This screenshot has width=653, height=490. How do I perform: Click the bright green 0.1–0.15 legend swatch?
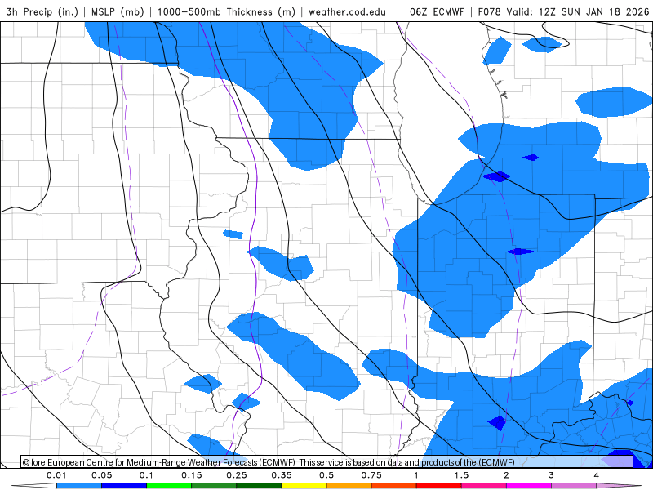coord(169,486)
